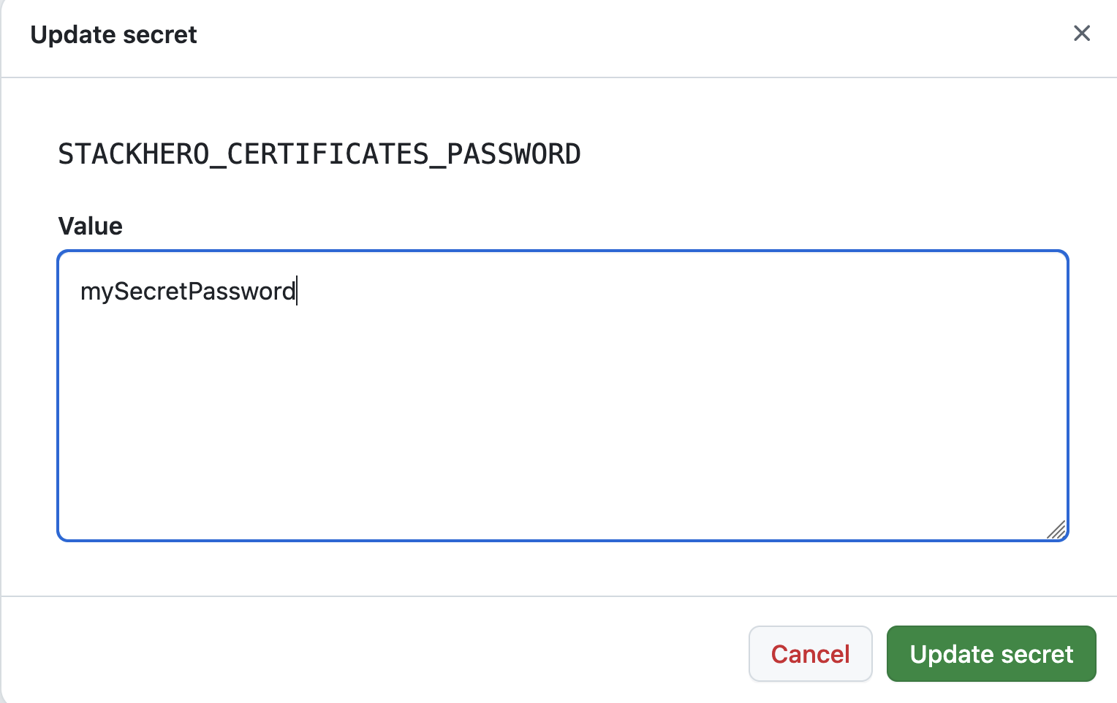This screenshot has width=1117, height=703.
Task: Place cursor before mySecretPassword text
Action: pyautogui.click(x=80, y=292)
